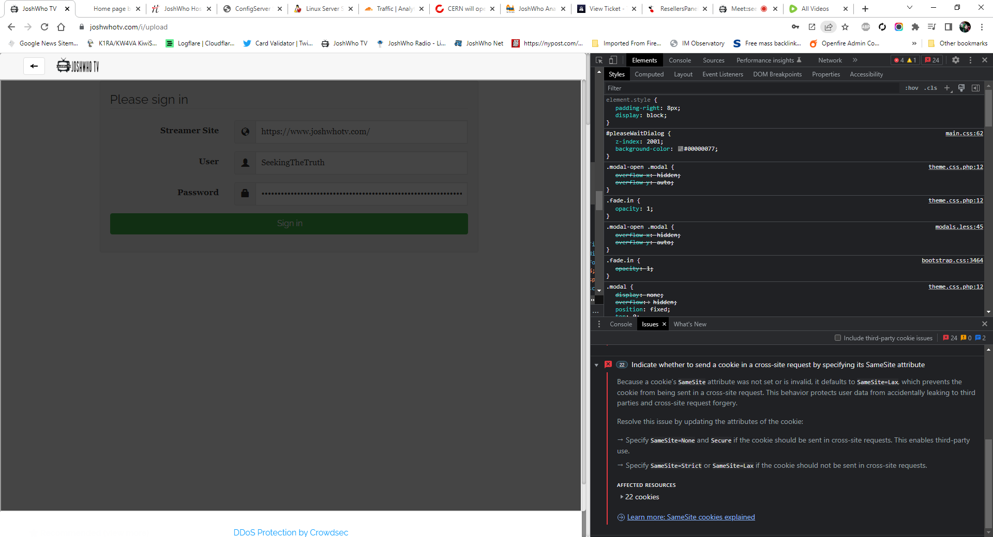Image resolution: width=993 pixels, height=537 pixels.
Task: Click the new style rule plus icon
Action: 947,88
